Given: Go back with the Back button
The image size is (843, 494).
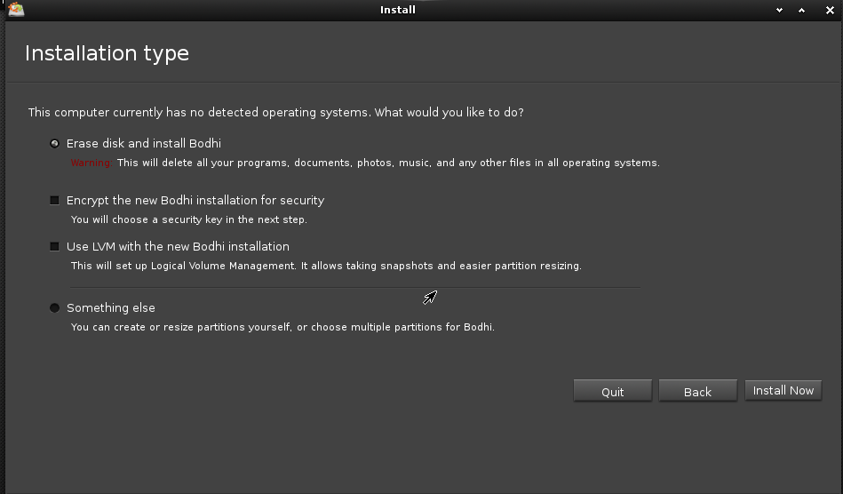Looking at the screenshot, I should coord(697,391).
